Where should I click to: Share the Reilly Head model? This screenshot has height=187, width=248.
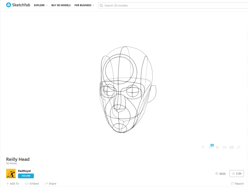tap(50, 184)
